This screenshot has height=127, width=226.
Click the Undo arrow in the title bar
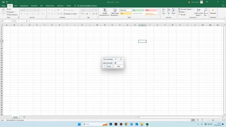[x=7, y=2]
